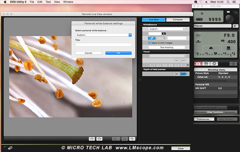Turn depth-of-field preview OFF
Screen dimensions: 240x152
click(x=183, y=74)
